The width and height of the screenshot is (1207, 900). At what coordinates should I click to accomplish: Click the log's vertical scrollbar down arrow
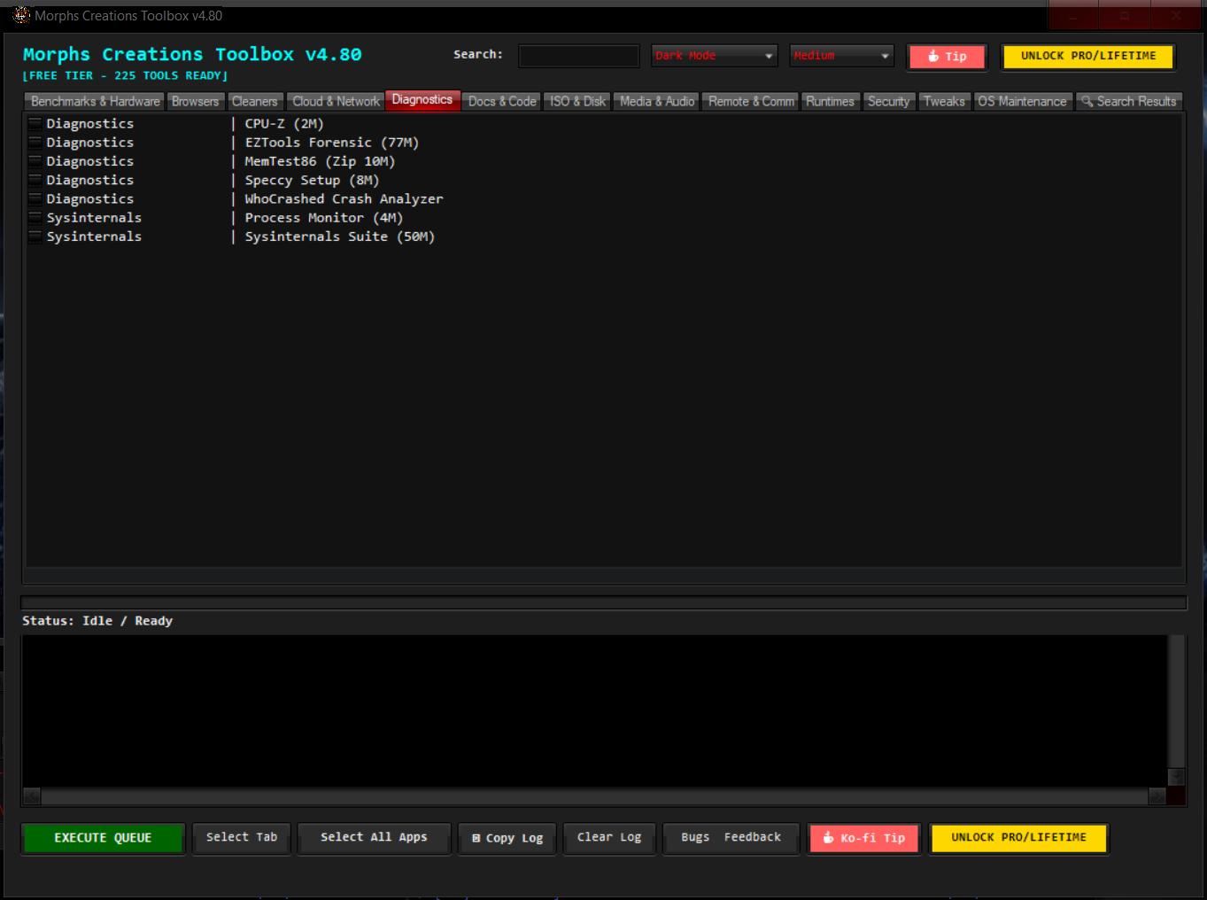(x=1176, y=777)
